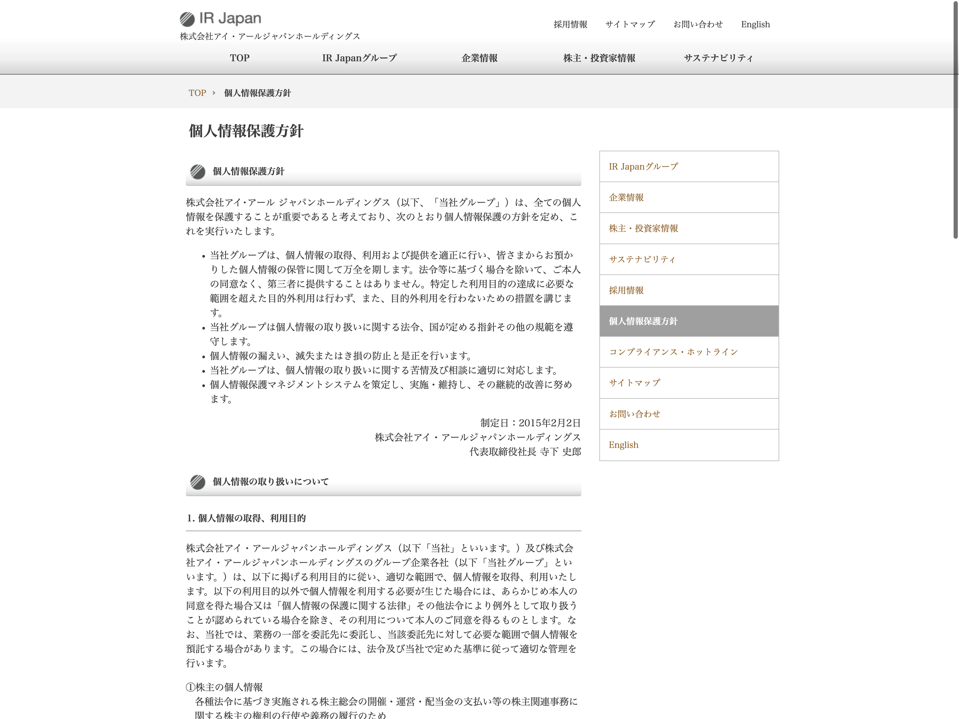959x719 pixels.
Task: Select highlighted 個人情報保護方針 sidebar item
Action: (x=643, y=321)
